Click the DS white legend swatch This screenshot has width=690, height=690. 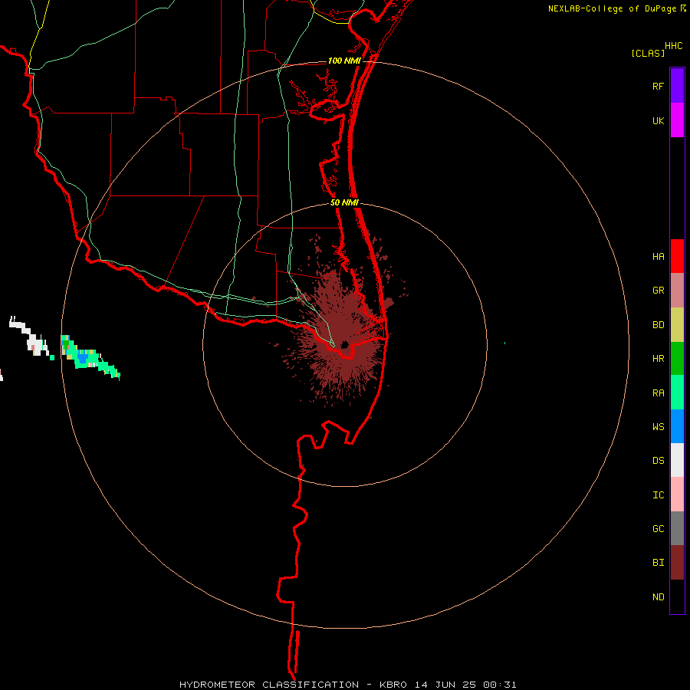pos(677,460)
